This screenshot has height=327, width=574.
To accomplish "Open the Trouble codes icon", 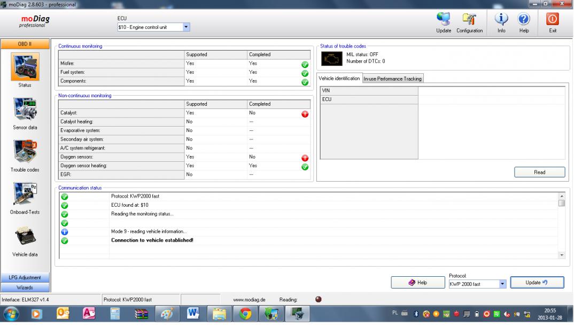I will tap(25, 151).
